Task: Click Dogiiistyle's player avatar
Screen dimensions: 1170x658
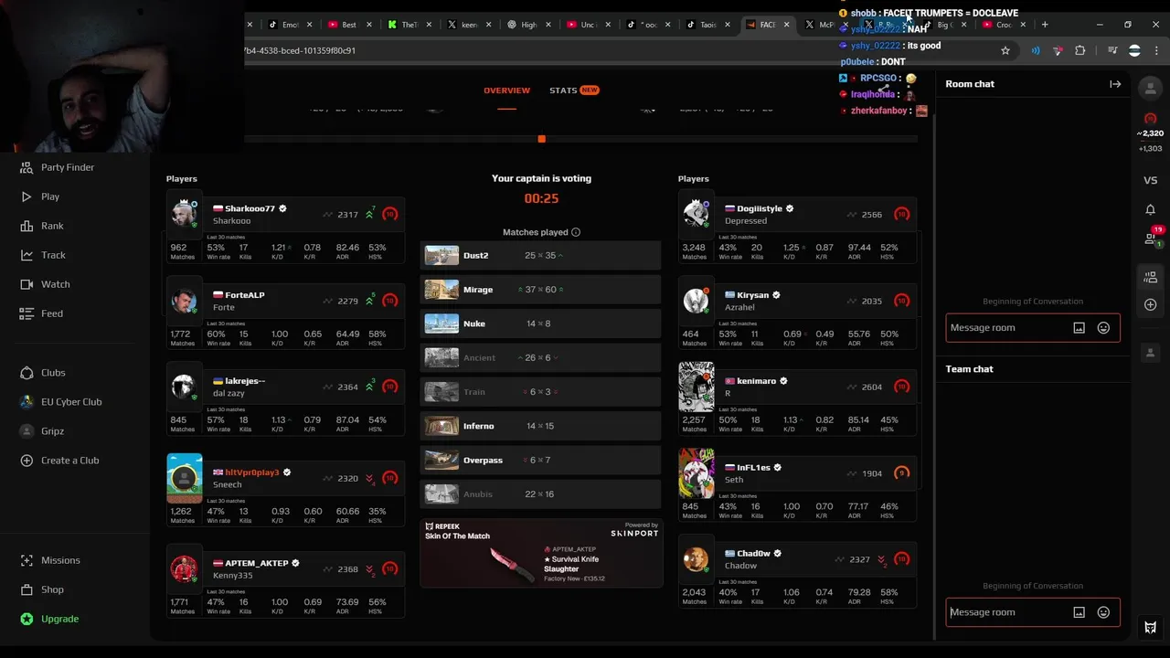Action: [697, 213]
